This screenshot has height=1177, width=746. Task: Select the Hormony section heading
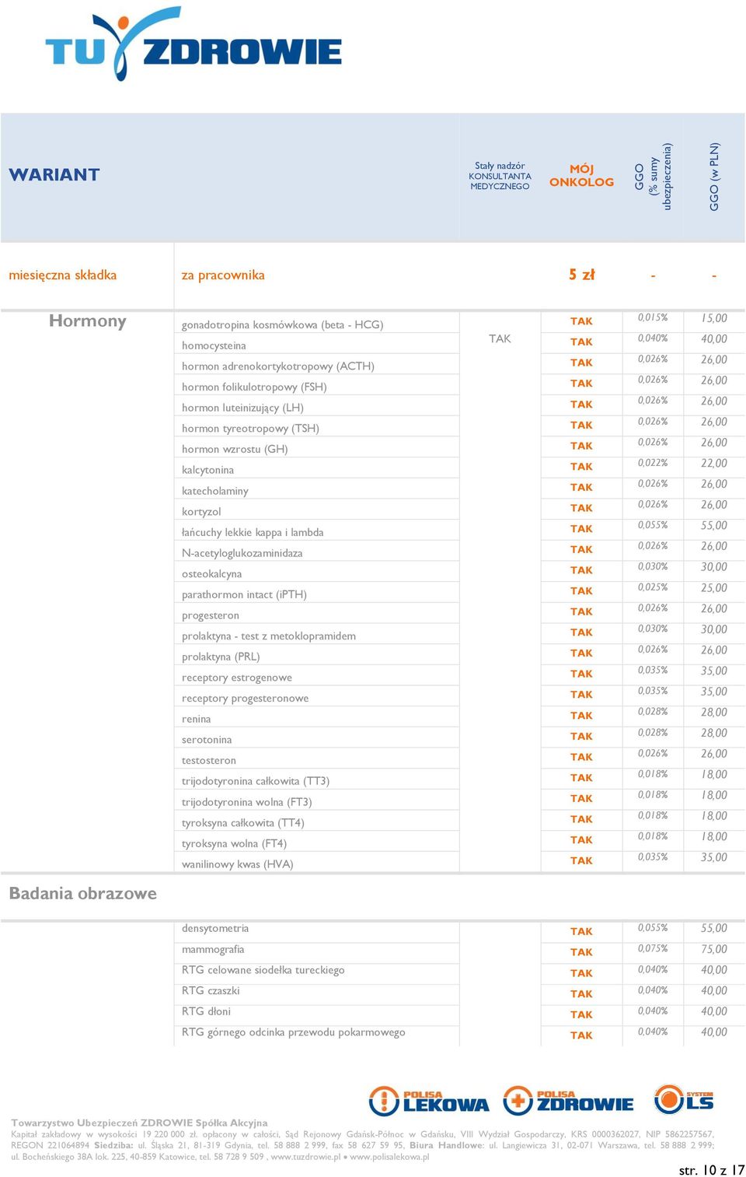click(x=87, y=321)
